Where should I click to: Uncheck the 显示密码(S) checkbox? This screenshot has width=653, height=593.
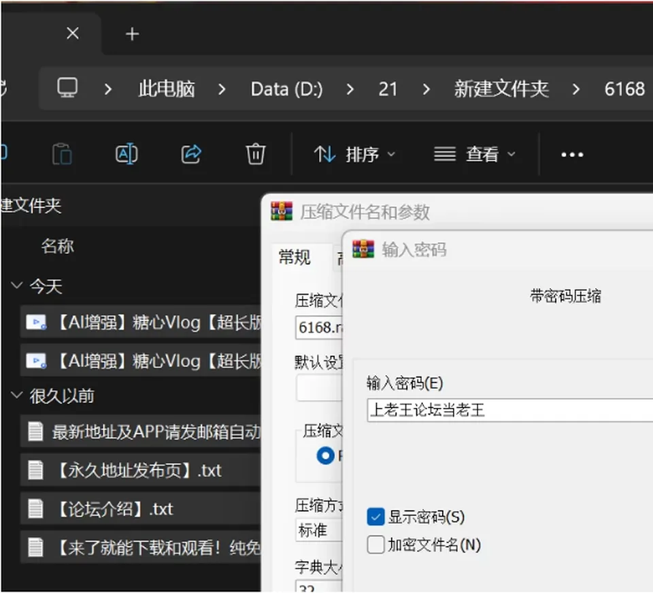click(x=375, y=517)
